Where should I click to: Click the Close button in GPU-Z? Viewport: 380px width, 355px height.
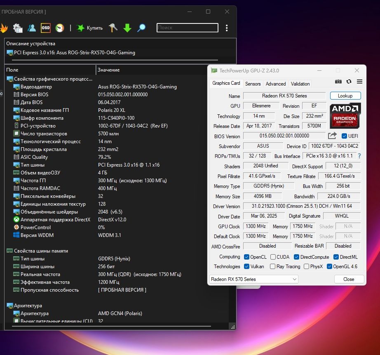coord(349,279)
